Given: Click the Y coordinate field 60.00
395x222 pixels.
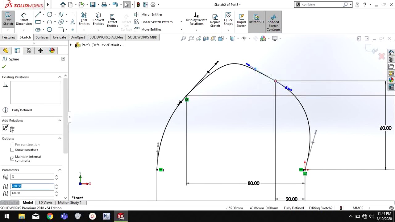Looking at the screenshot, I should point(32,193).
